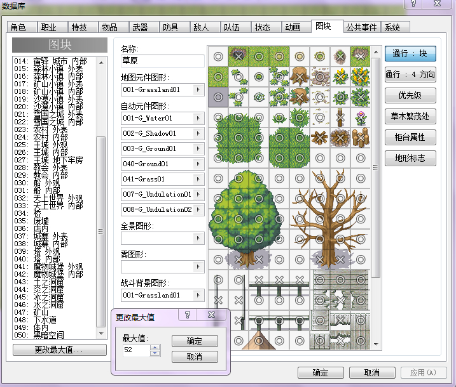Open the 003-G_Ground01 autotile dropdown arrow
The width and height of the screenshot is (456, 387).
pos(198,148)
